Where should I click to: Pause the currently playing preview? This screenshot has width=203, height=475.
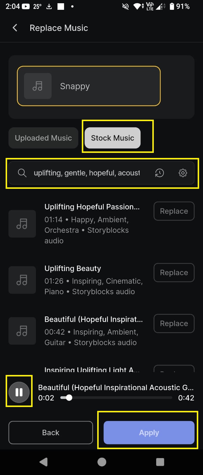click(19, 392)
